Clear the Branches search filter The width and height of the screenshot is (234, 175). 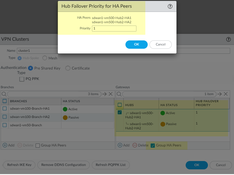click(x=110, y=94)
